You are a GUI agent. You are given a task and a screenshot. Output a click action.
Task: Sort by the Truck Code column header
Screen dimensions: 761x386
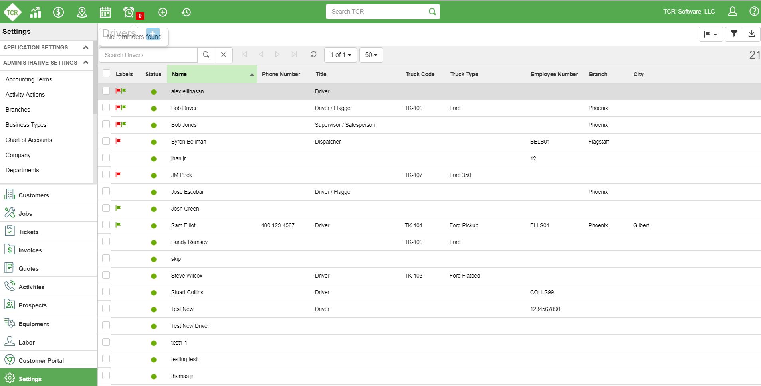(x=420, y=74)
